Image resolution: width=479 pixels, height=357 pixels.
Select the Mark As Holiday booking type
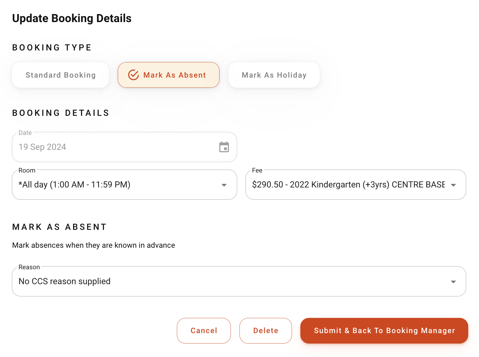click(274, 75)
